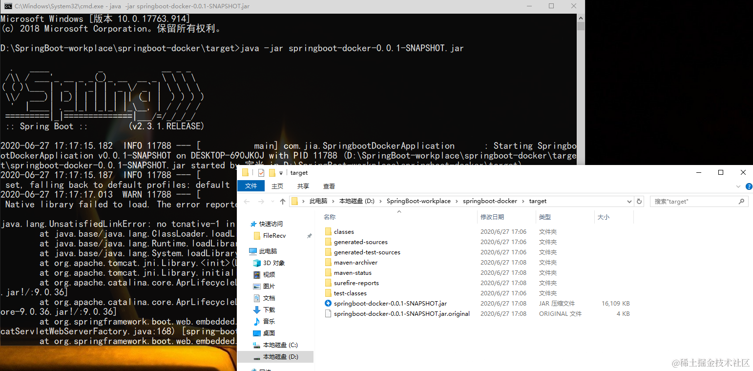This screenshot has width=753, height=371.
Task: Click the classes folder name
Action: coord(344,232)
